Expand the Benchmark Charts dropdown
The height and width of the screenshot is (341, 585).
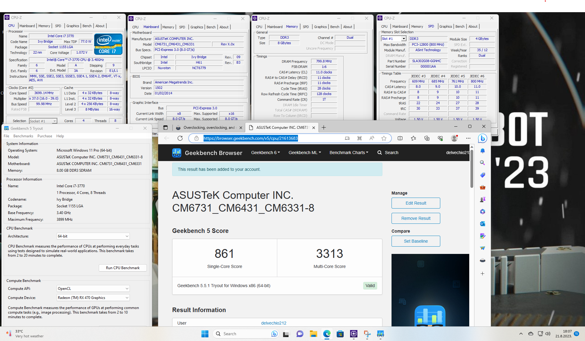(x=349, y=153)
